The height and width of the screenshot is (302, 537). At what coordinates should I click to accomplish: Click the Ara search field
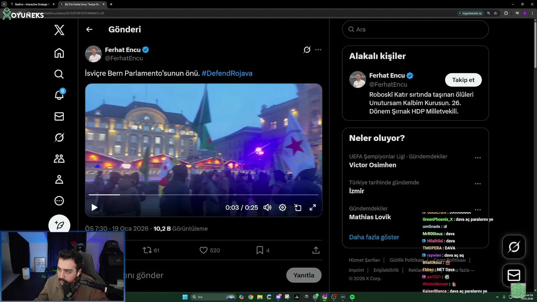click(415, 29)
